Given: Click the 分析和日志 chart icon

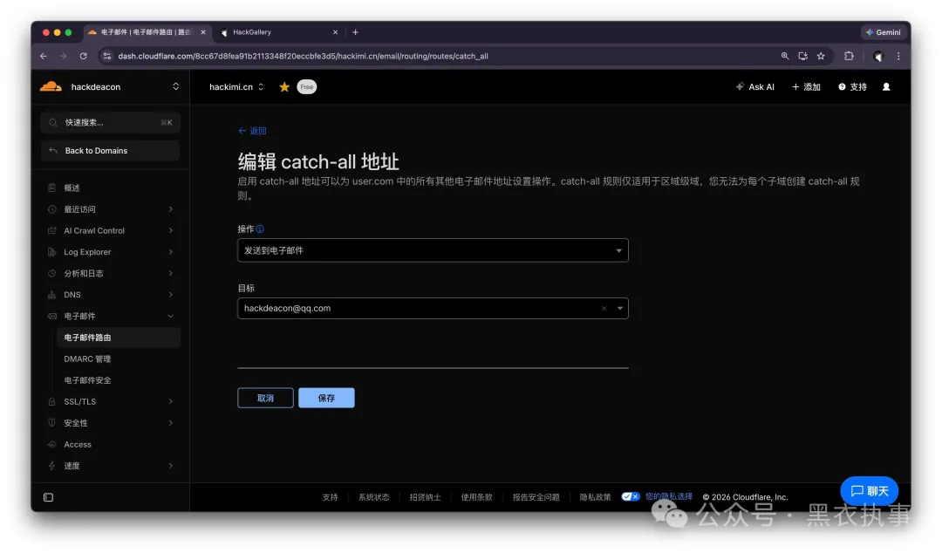Looking at the screenshot, I should [x=51, y=274].
